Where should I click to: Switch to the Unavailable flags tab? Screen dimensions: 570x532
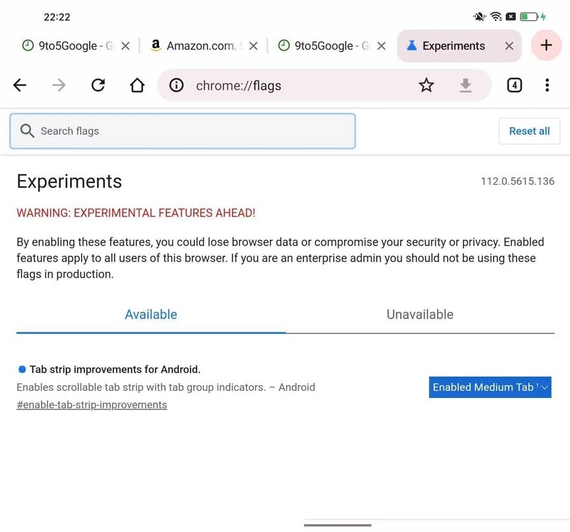(x=420, y=315)
